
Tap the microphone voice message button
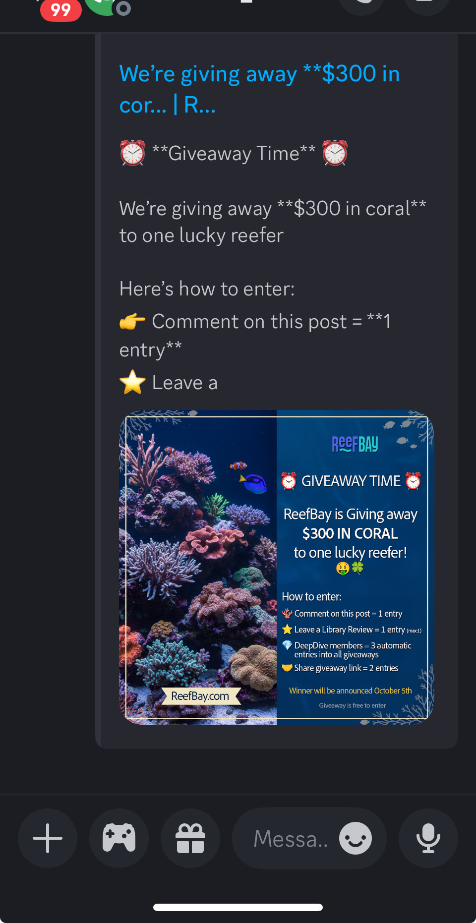click(428, 838)
